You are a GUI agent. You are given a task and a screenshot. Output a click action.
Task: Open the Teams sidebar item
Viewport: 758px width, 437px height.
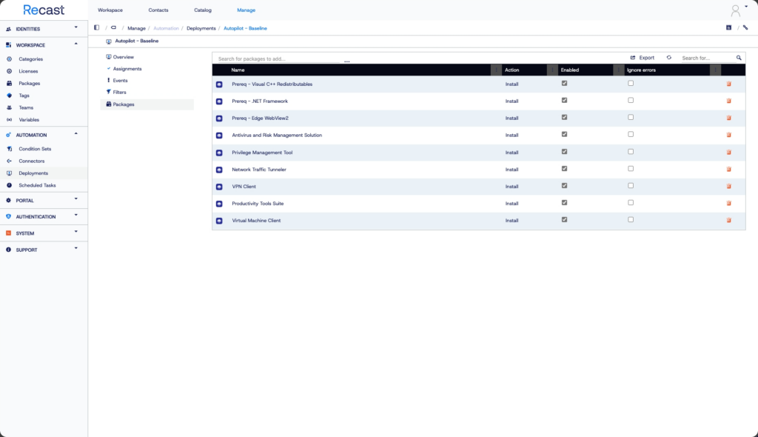click(x=27, y=107)
